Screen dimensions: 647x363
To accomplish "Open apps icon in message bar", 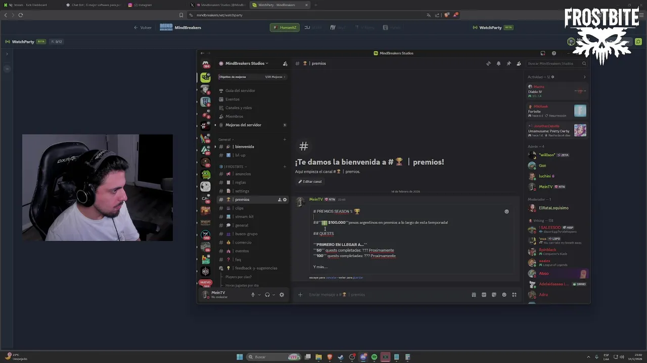I will pos(514,295).
